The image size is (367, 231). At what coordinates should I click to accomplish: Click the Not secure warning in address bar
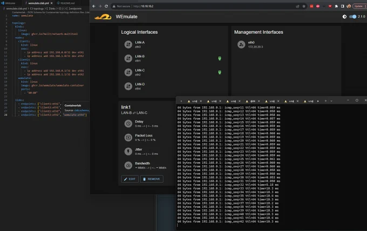(121, 6)
